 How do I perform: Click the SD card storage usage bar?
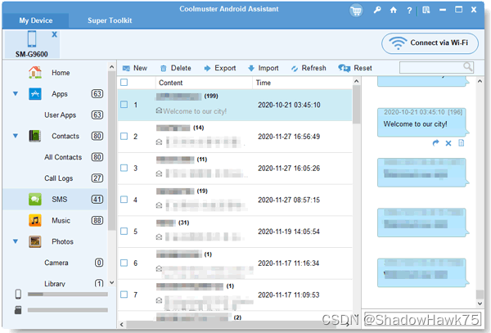coord(68,310)
